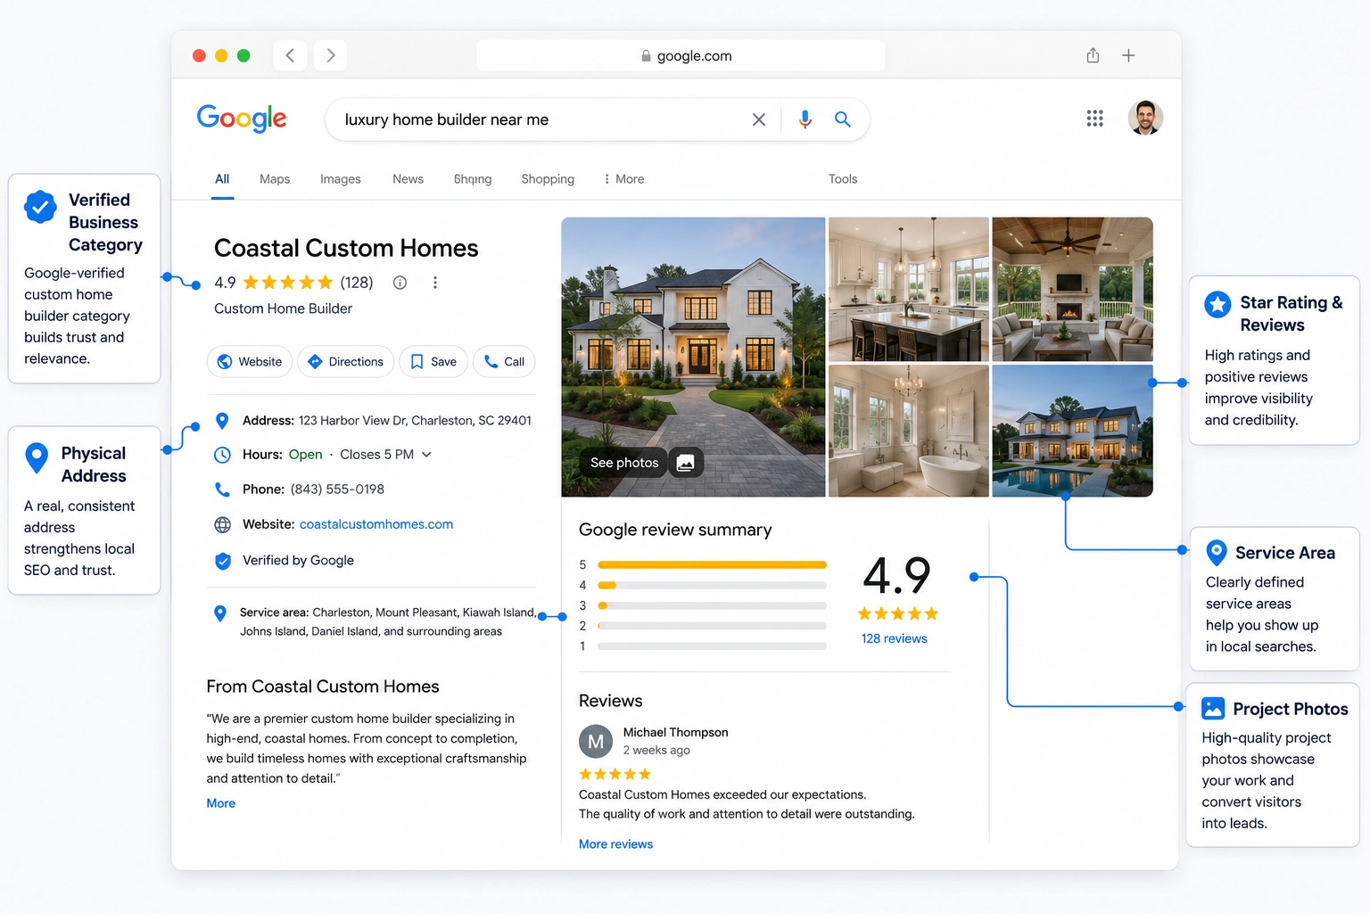Expand description with the More link
1370x913 pixels.
(x=221, y=803)
